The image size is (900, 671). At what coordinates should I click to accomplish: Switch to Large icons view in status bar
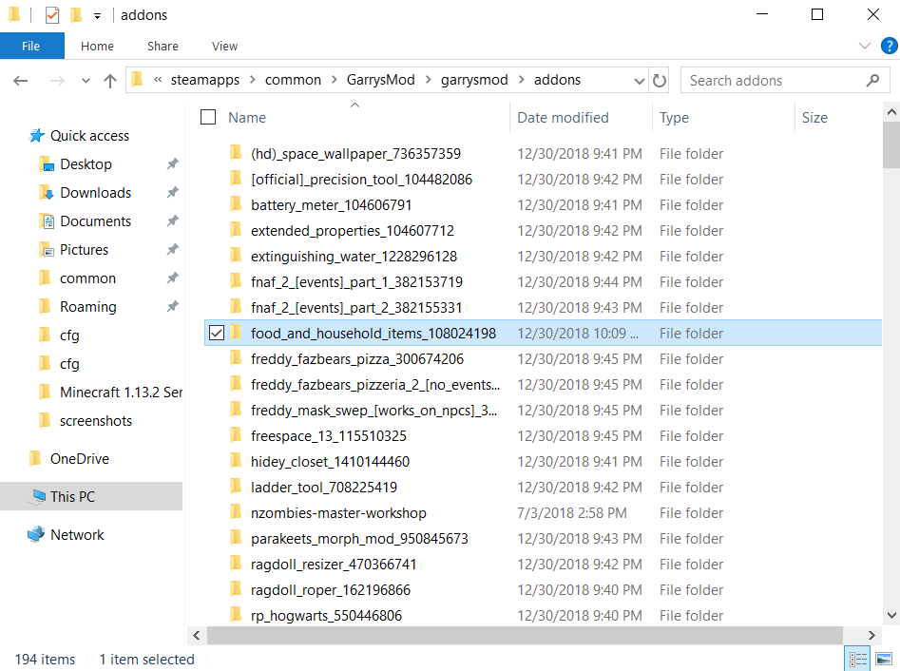884,659
